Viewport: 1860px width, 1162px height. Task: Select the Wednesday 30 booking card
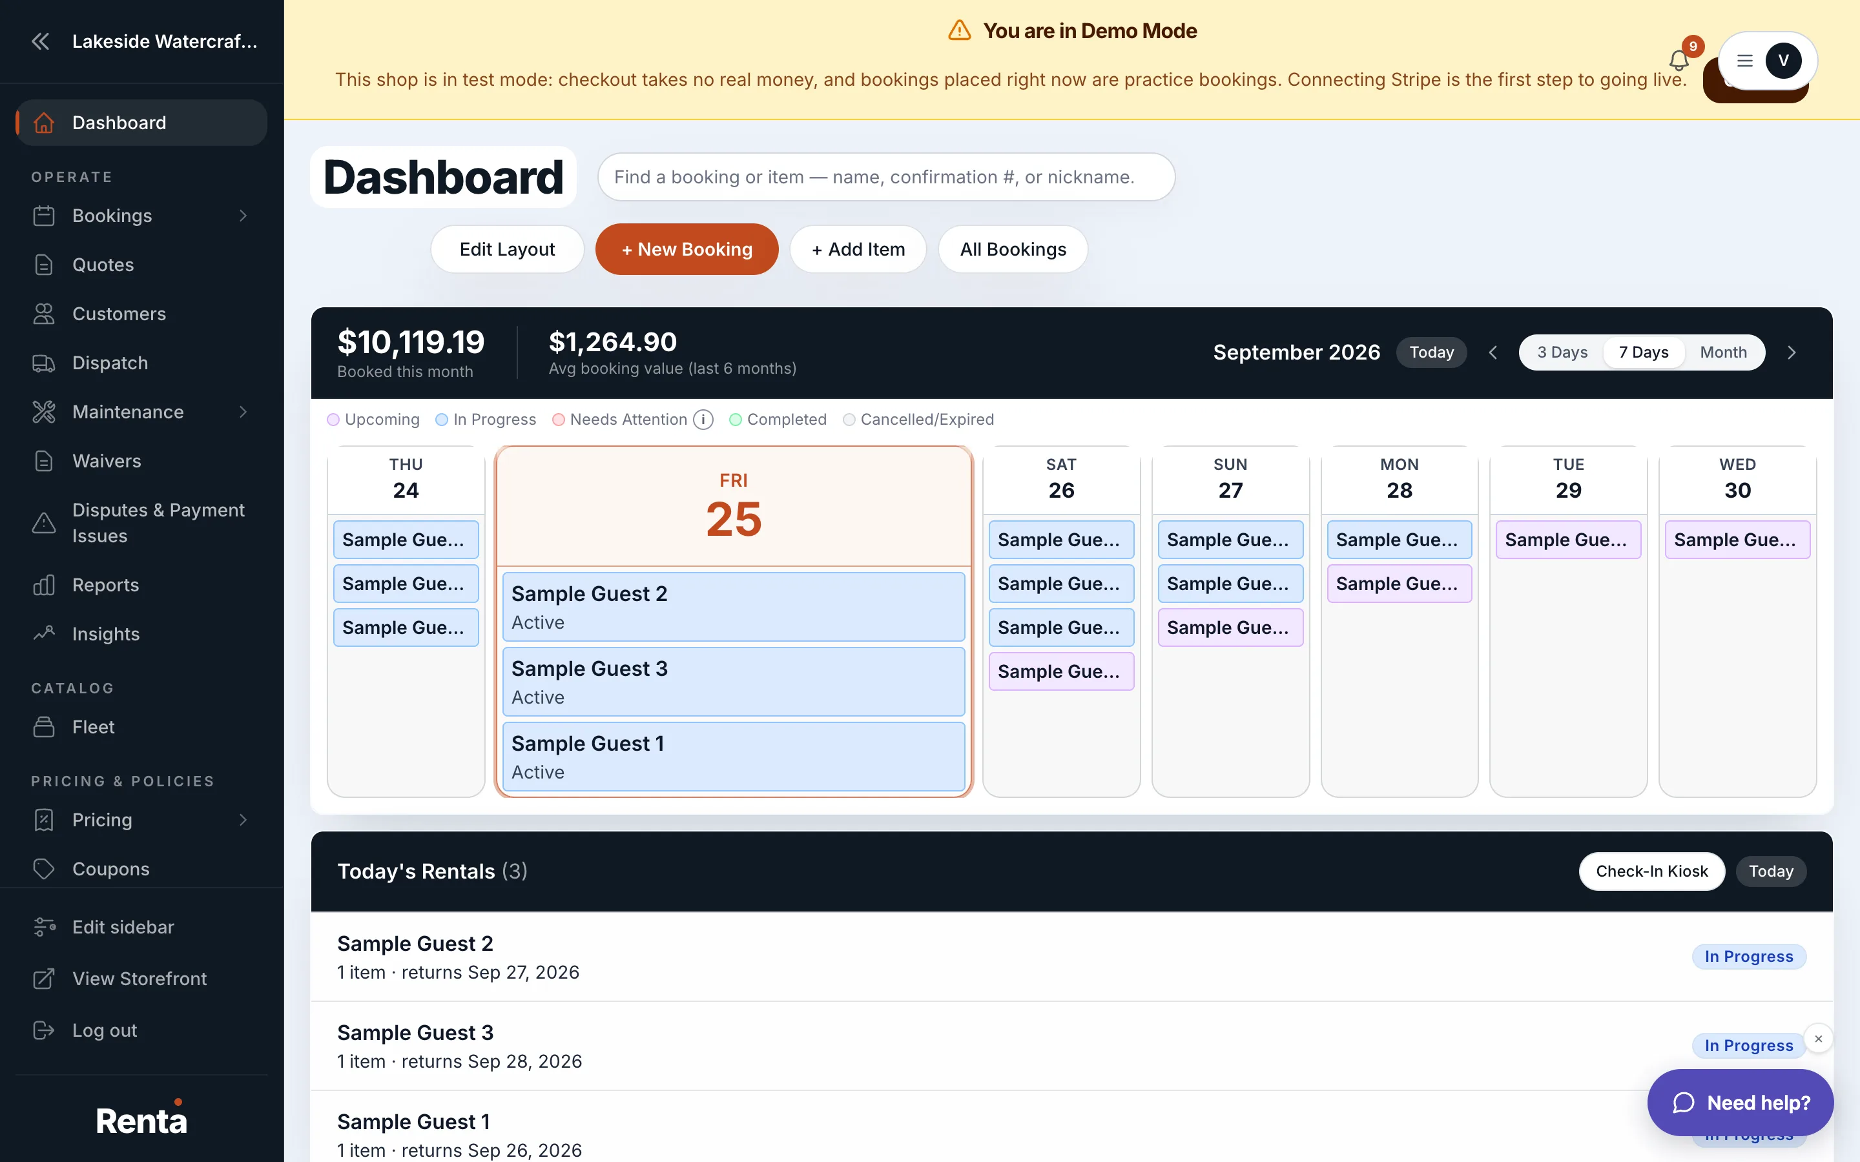coord(1737,540)
